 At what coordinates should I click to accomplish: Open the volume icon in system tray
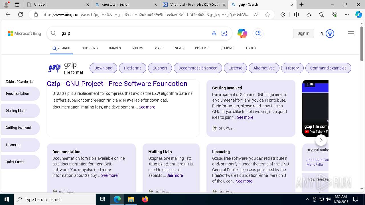pos(328,199)
